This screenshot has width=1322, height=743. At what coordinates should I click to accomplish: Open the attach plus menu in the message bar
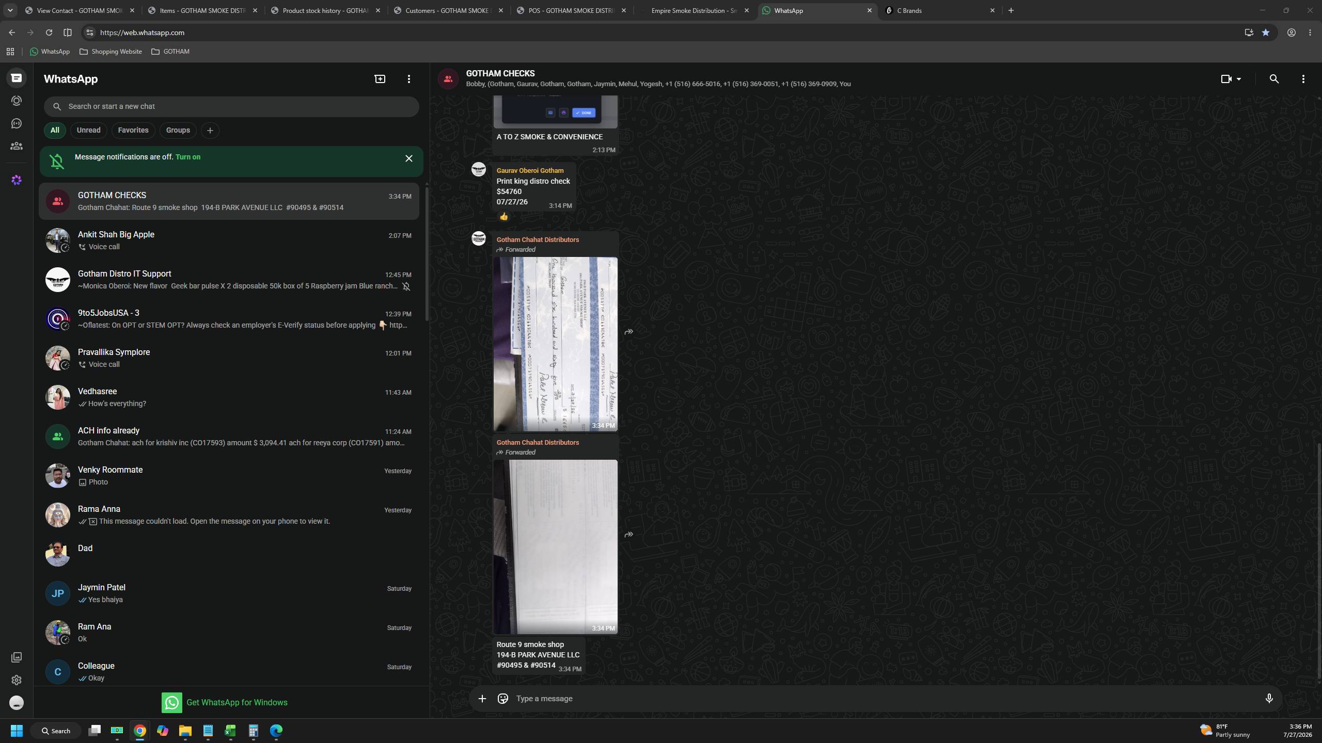(x=482, y=699)
